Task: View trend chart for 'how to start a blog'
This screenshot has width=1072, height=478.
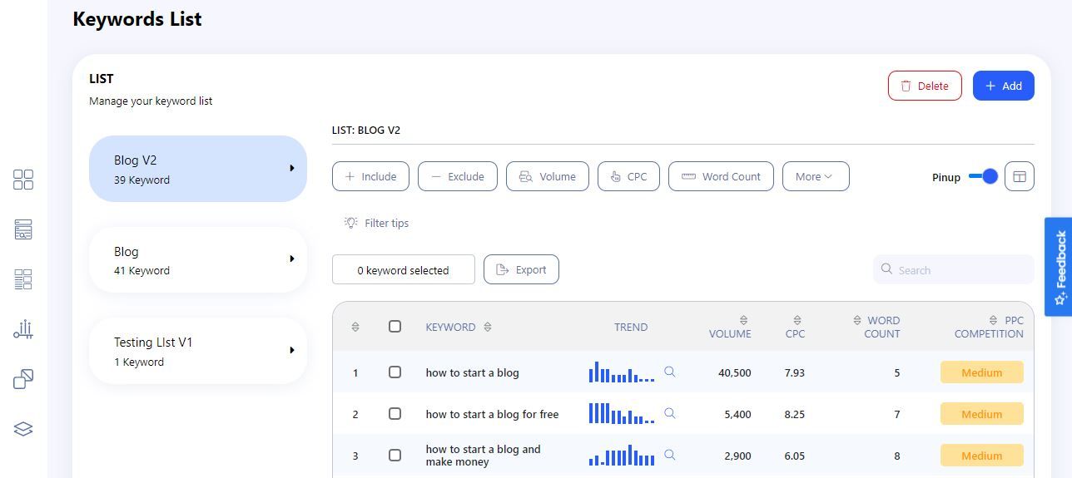Action: (x=622, y=372)
